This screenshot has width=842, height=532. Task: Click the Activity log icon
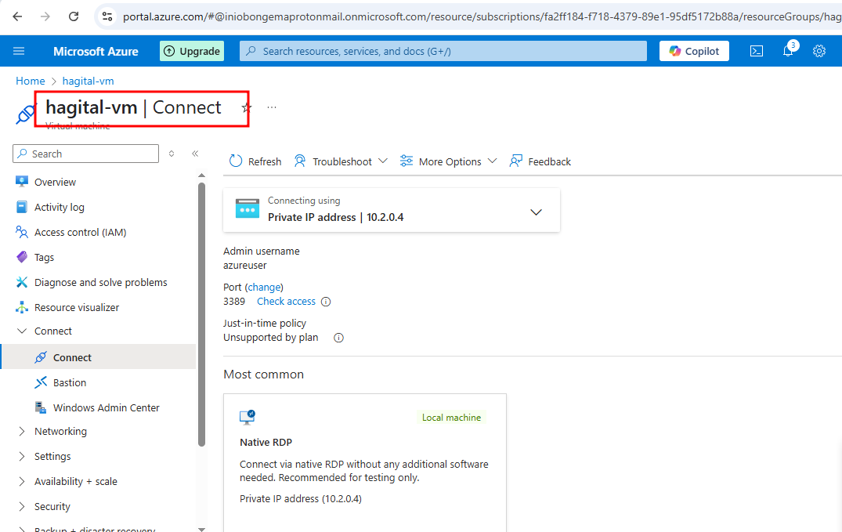coord(22,207)
